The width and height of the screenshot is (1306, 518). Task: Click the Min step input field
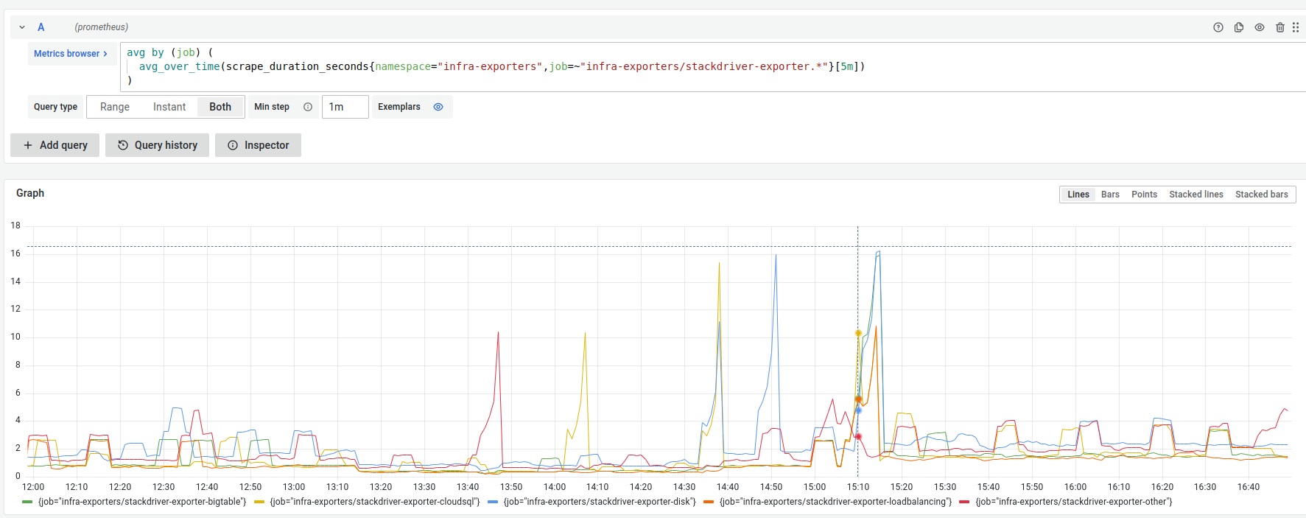[345, 107]
